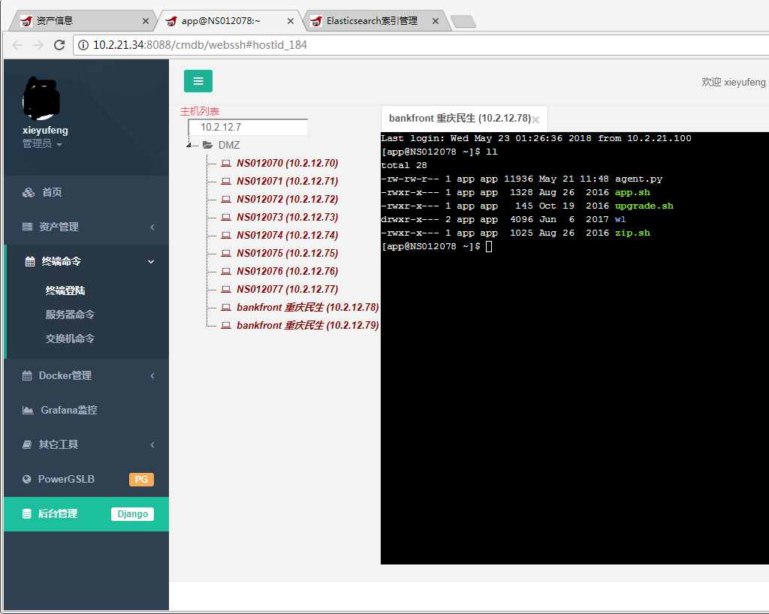Open Grafana监控 from the sidebar
Screen dimensions: 769x614
[x=86, y=410]
